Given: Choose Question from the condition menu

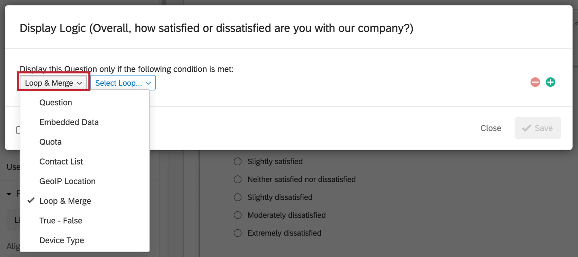Looking at the screenshot, I should click(56, 103).
